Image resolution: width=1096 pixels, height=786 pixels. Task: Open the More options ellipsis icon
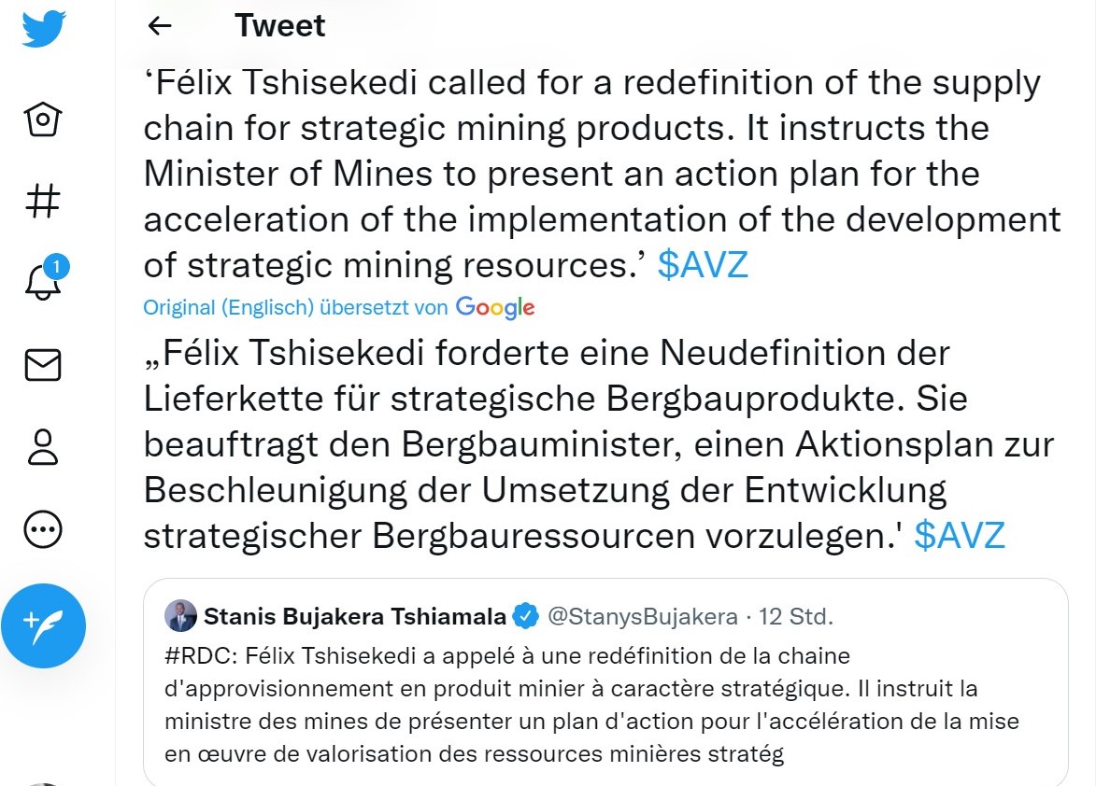click(41, 528)
